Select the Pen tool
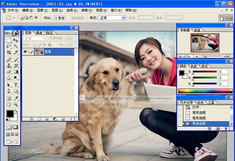 (9, 91)
